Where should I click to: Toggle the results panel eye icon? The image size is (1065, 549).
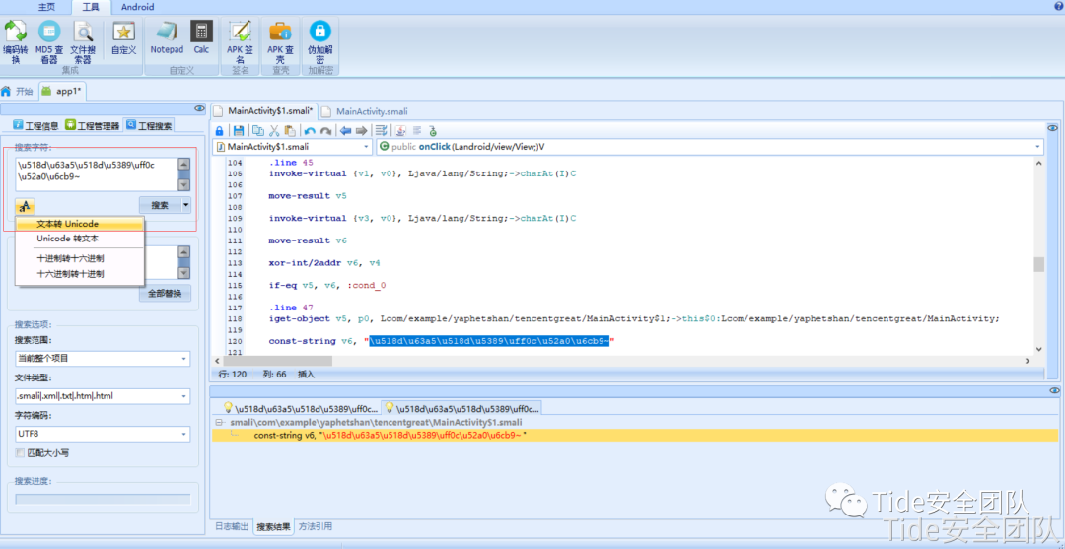click(x=1054, y=391)
